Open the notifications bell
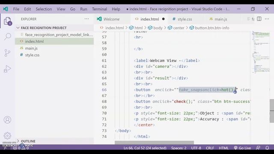The height and width of the screenshot is (154, 274). (x=267, y=148)
